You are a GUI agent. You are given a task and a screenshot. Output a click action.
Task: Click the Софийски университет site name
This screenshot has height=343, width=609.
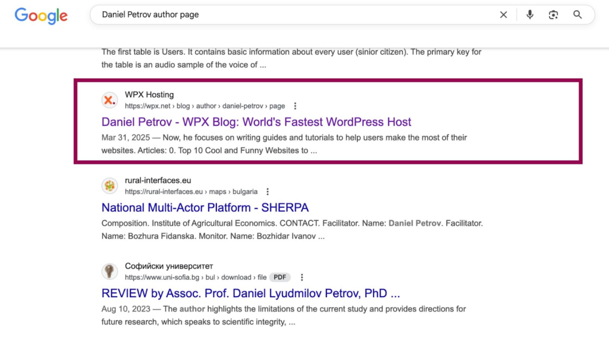pos(168,266)
